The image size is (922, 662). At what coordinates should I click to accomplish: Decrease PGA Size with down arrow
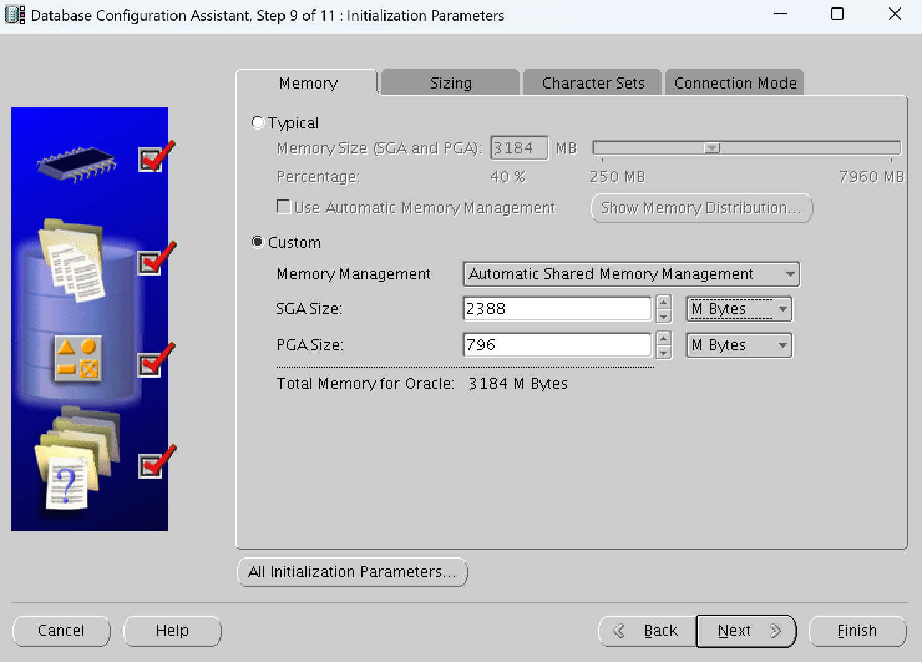tap(663, 352)
